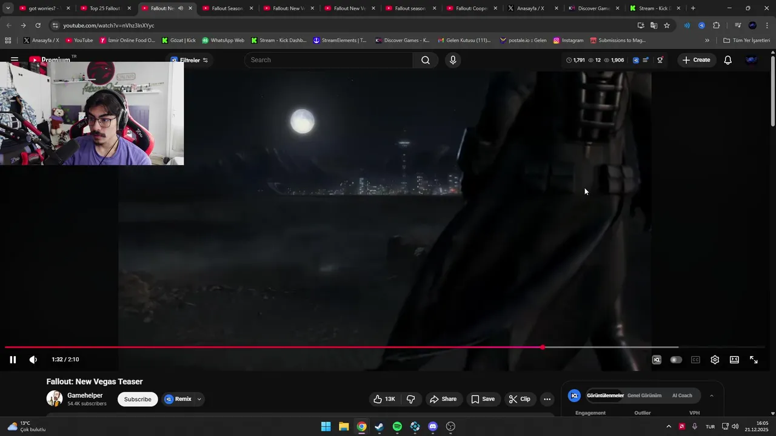Open the media controls icon in toolbar
The width and height of the screenshot is (776, 436).
(x=738, y=25)
